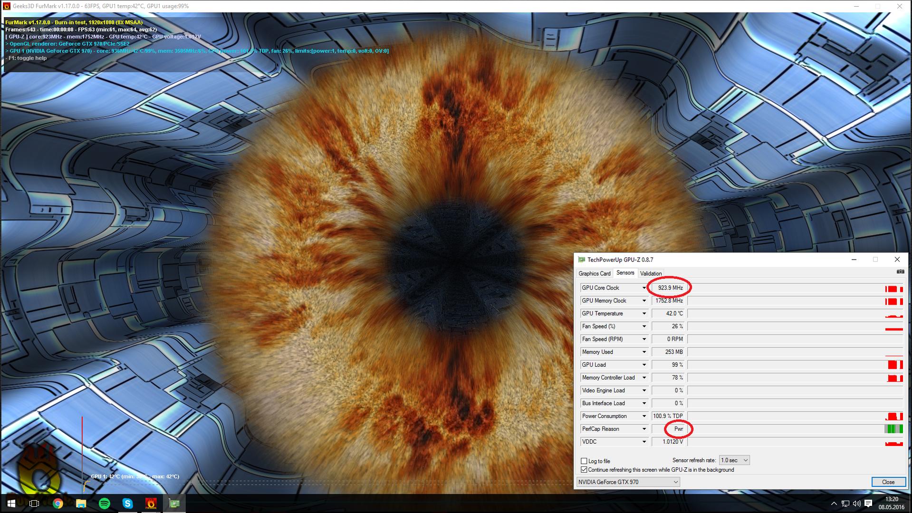
Task: Click the Close button in GPU-Z
Action: [x=888, y=482]
